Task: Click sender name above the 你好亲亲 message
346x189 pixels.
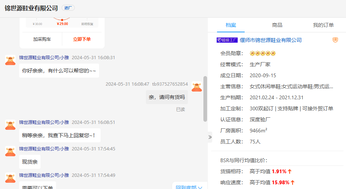Action: (x=44, y=57)
